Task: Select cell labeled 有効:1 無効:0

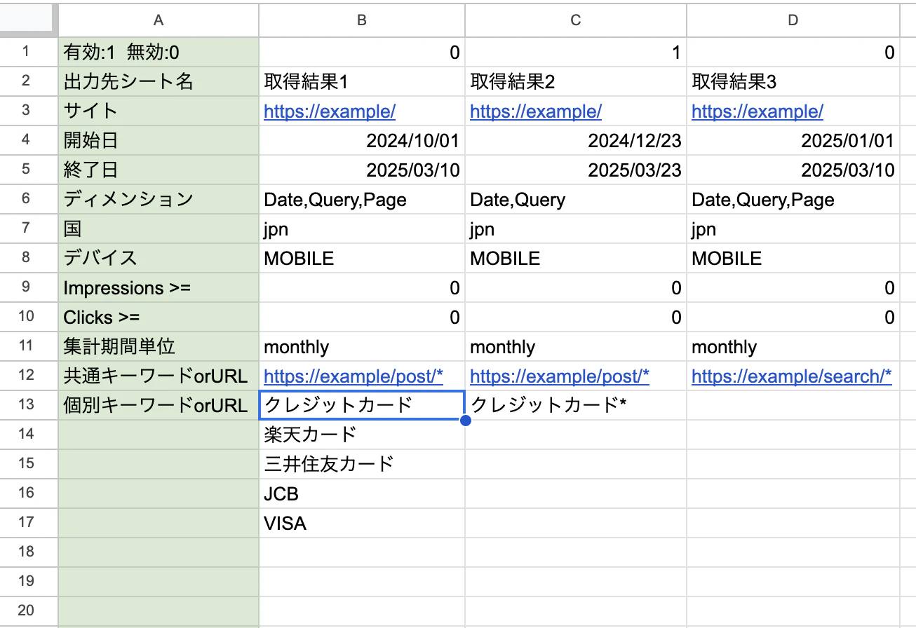Action: [159, 52]
